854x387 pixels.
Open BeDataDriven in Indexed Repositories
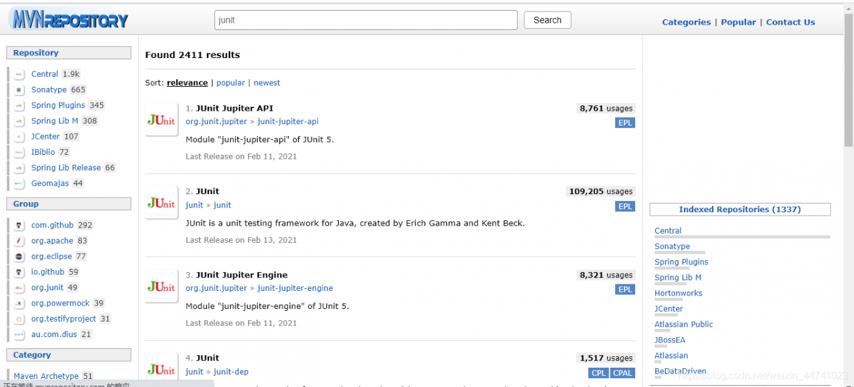pyautogui.click(x=681, y=372)
